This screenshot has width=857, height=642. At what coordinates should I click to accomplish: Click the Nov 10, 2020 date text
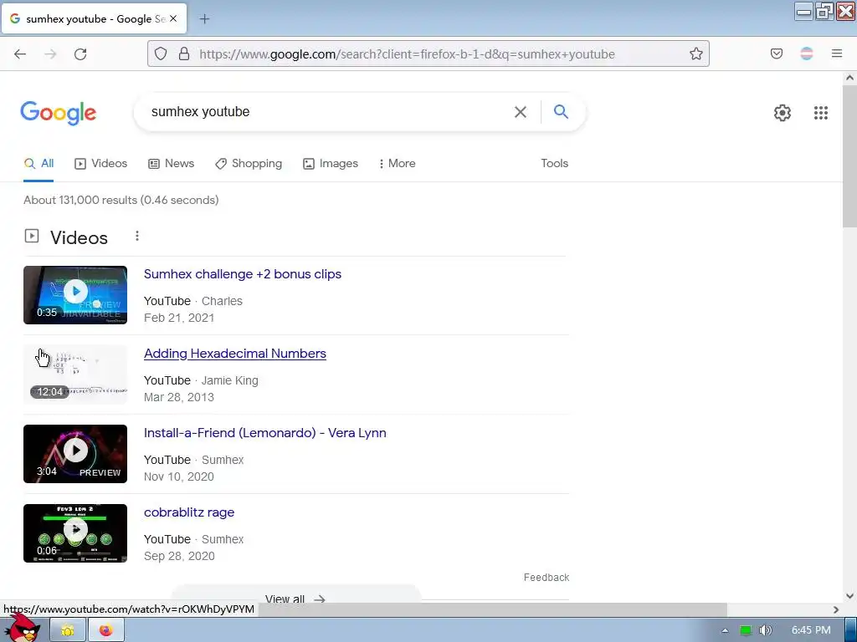point(179,476)
